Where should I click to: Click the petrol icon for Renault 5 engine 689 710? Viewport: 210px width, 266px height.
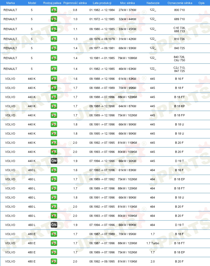tap(54, 19)
